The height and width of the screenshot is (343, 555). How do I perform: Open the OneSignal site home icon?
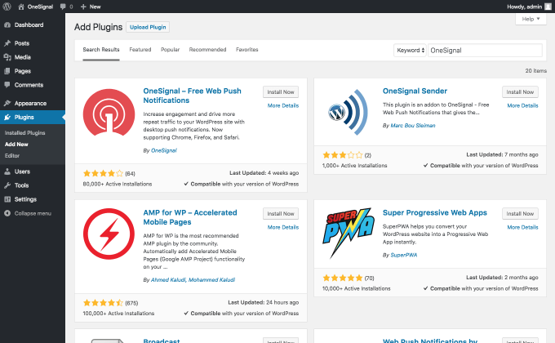(x=21, y=7)
